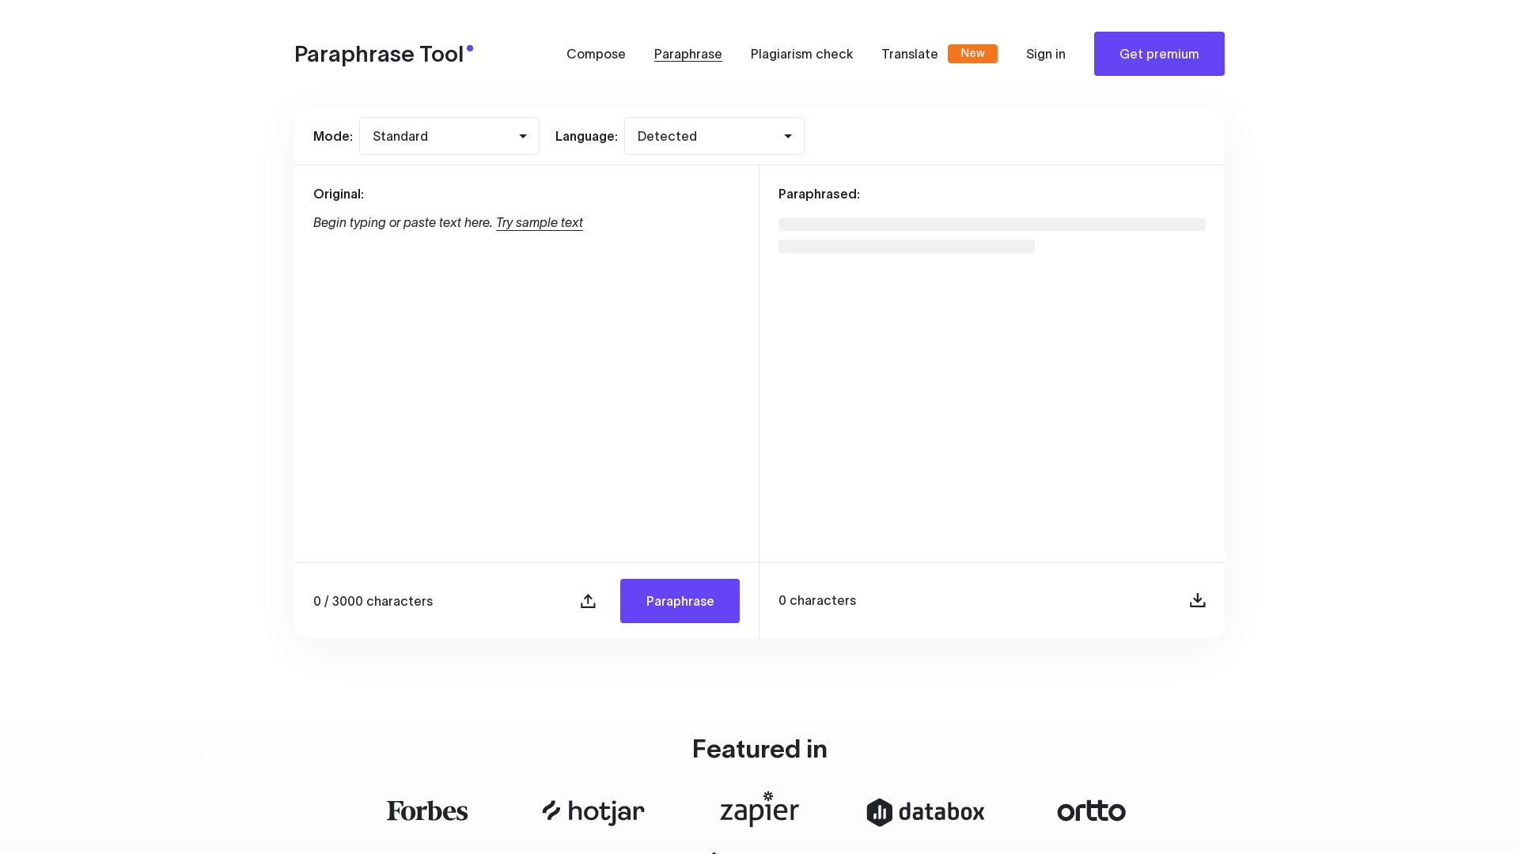Click the Sign in link
1519x854 pixels.
pyautogui.click(x=1045, y=54)
